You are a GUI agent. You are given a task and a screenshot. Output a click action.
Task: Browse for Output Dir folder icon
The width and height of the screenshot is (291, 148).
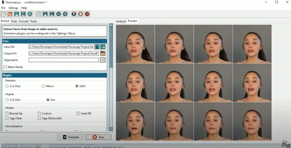(103, 53)
